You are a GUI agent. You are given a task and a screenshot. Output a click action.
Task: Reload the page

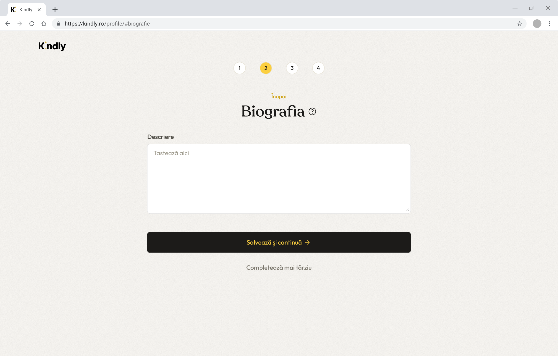(x=32, y=24)
